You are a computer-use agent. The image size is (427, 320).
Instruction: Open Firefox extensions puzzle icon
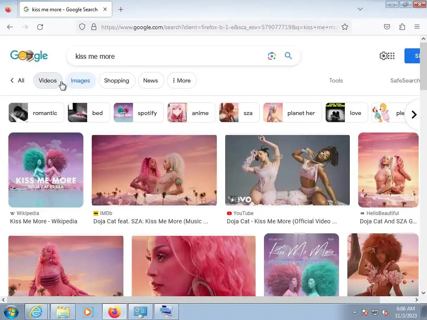(x=402, y=27)
